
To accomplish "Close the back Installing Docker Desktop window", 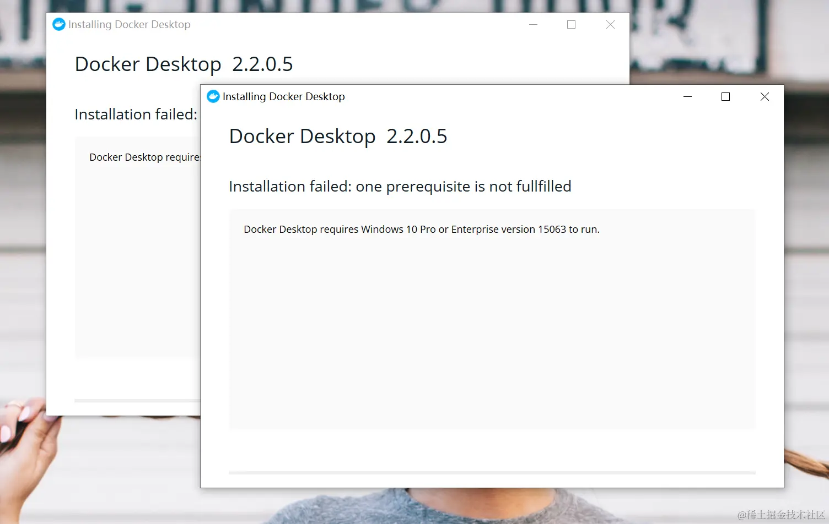I will pyautogui.click(x=610, y=25).
